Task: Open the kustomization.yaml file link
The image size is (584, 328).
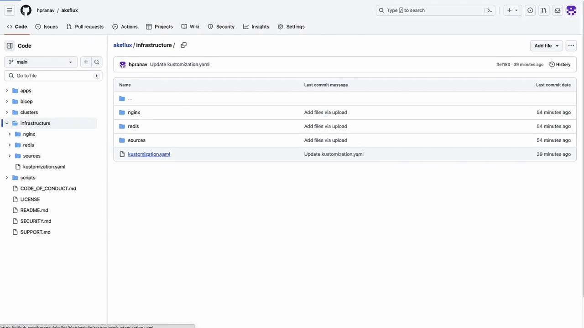Action: pos(149,154)
